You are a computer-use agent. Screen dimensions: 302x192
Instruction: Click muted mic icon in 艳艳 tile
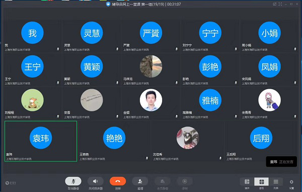(x=147, y=158)
